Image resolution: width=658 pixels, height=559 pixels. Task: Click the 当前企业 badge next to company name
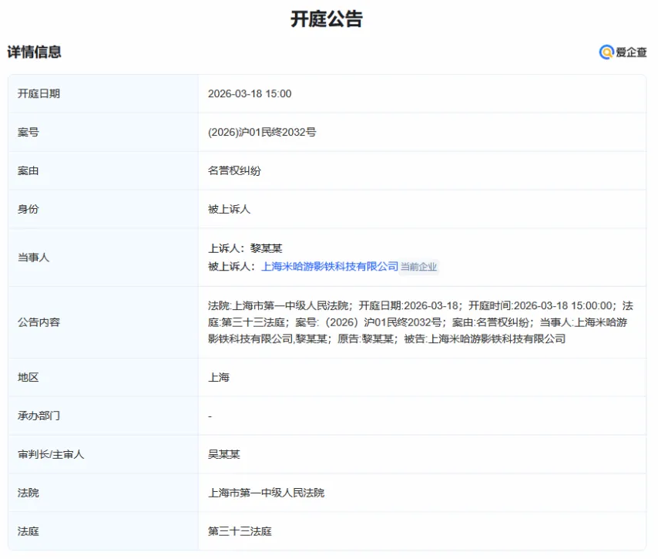click(420, 269)
